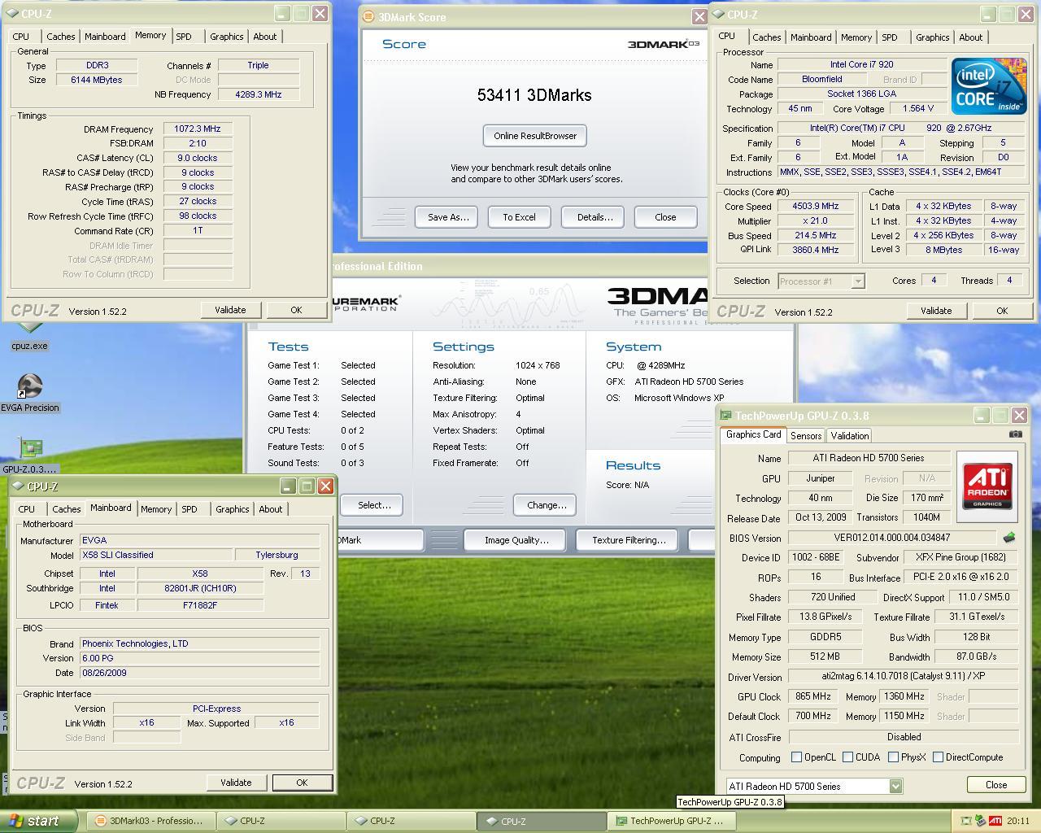Image resolution: width=1041 pixels, height=833 pixels.
Task: Click the Close button in GPU-Z
Action: (996, 785)
